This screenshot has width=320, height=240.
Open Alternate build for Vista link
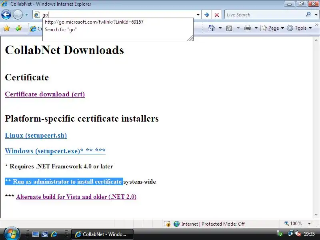pos(76,197)
